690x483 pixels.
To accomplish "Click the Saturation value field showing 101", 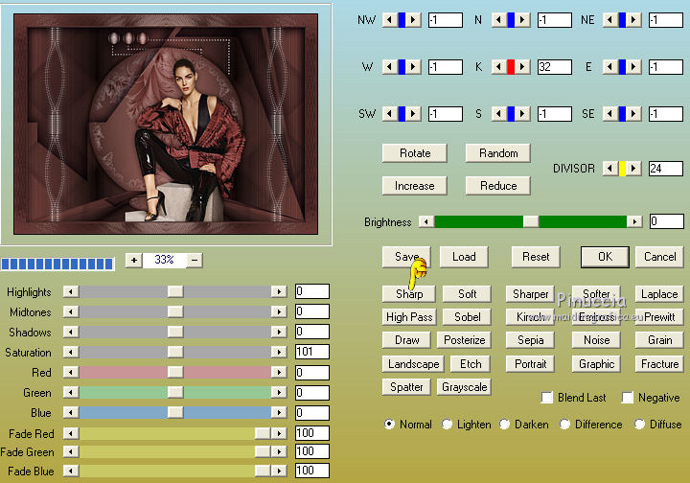I will coord(312,352).
